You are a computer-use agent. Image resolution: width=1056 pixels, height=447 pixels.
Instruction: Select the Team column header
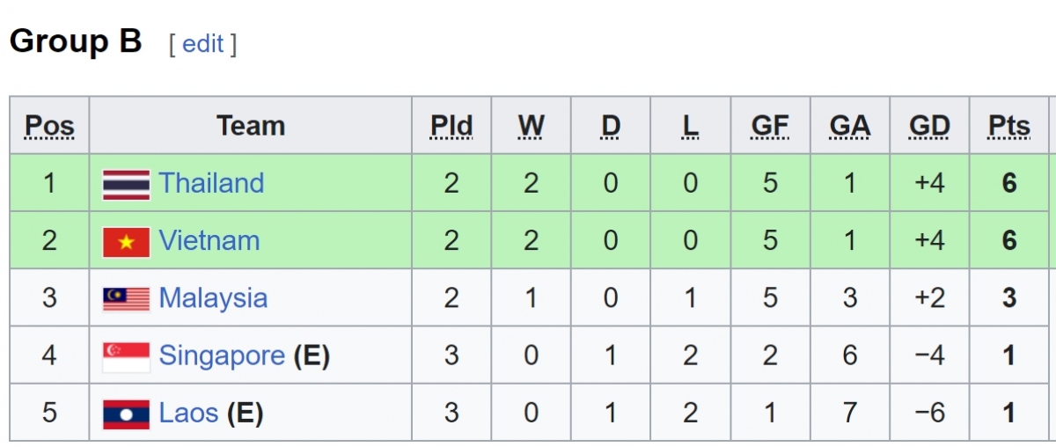tap(251, 126)
